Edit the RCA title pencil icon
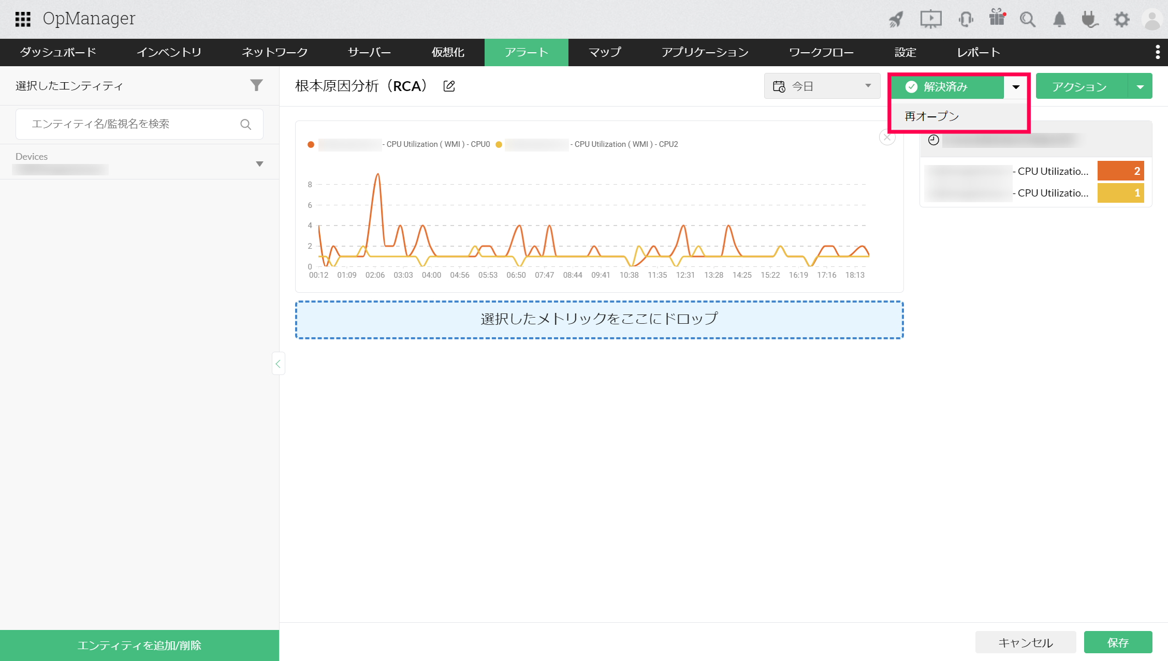Image resolution: width=1168 pixels, height=661 pixels. tap(449, 86)
